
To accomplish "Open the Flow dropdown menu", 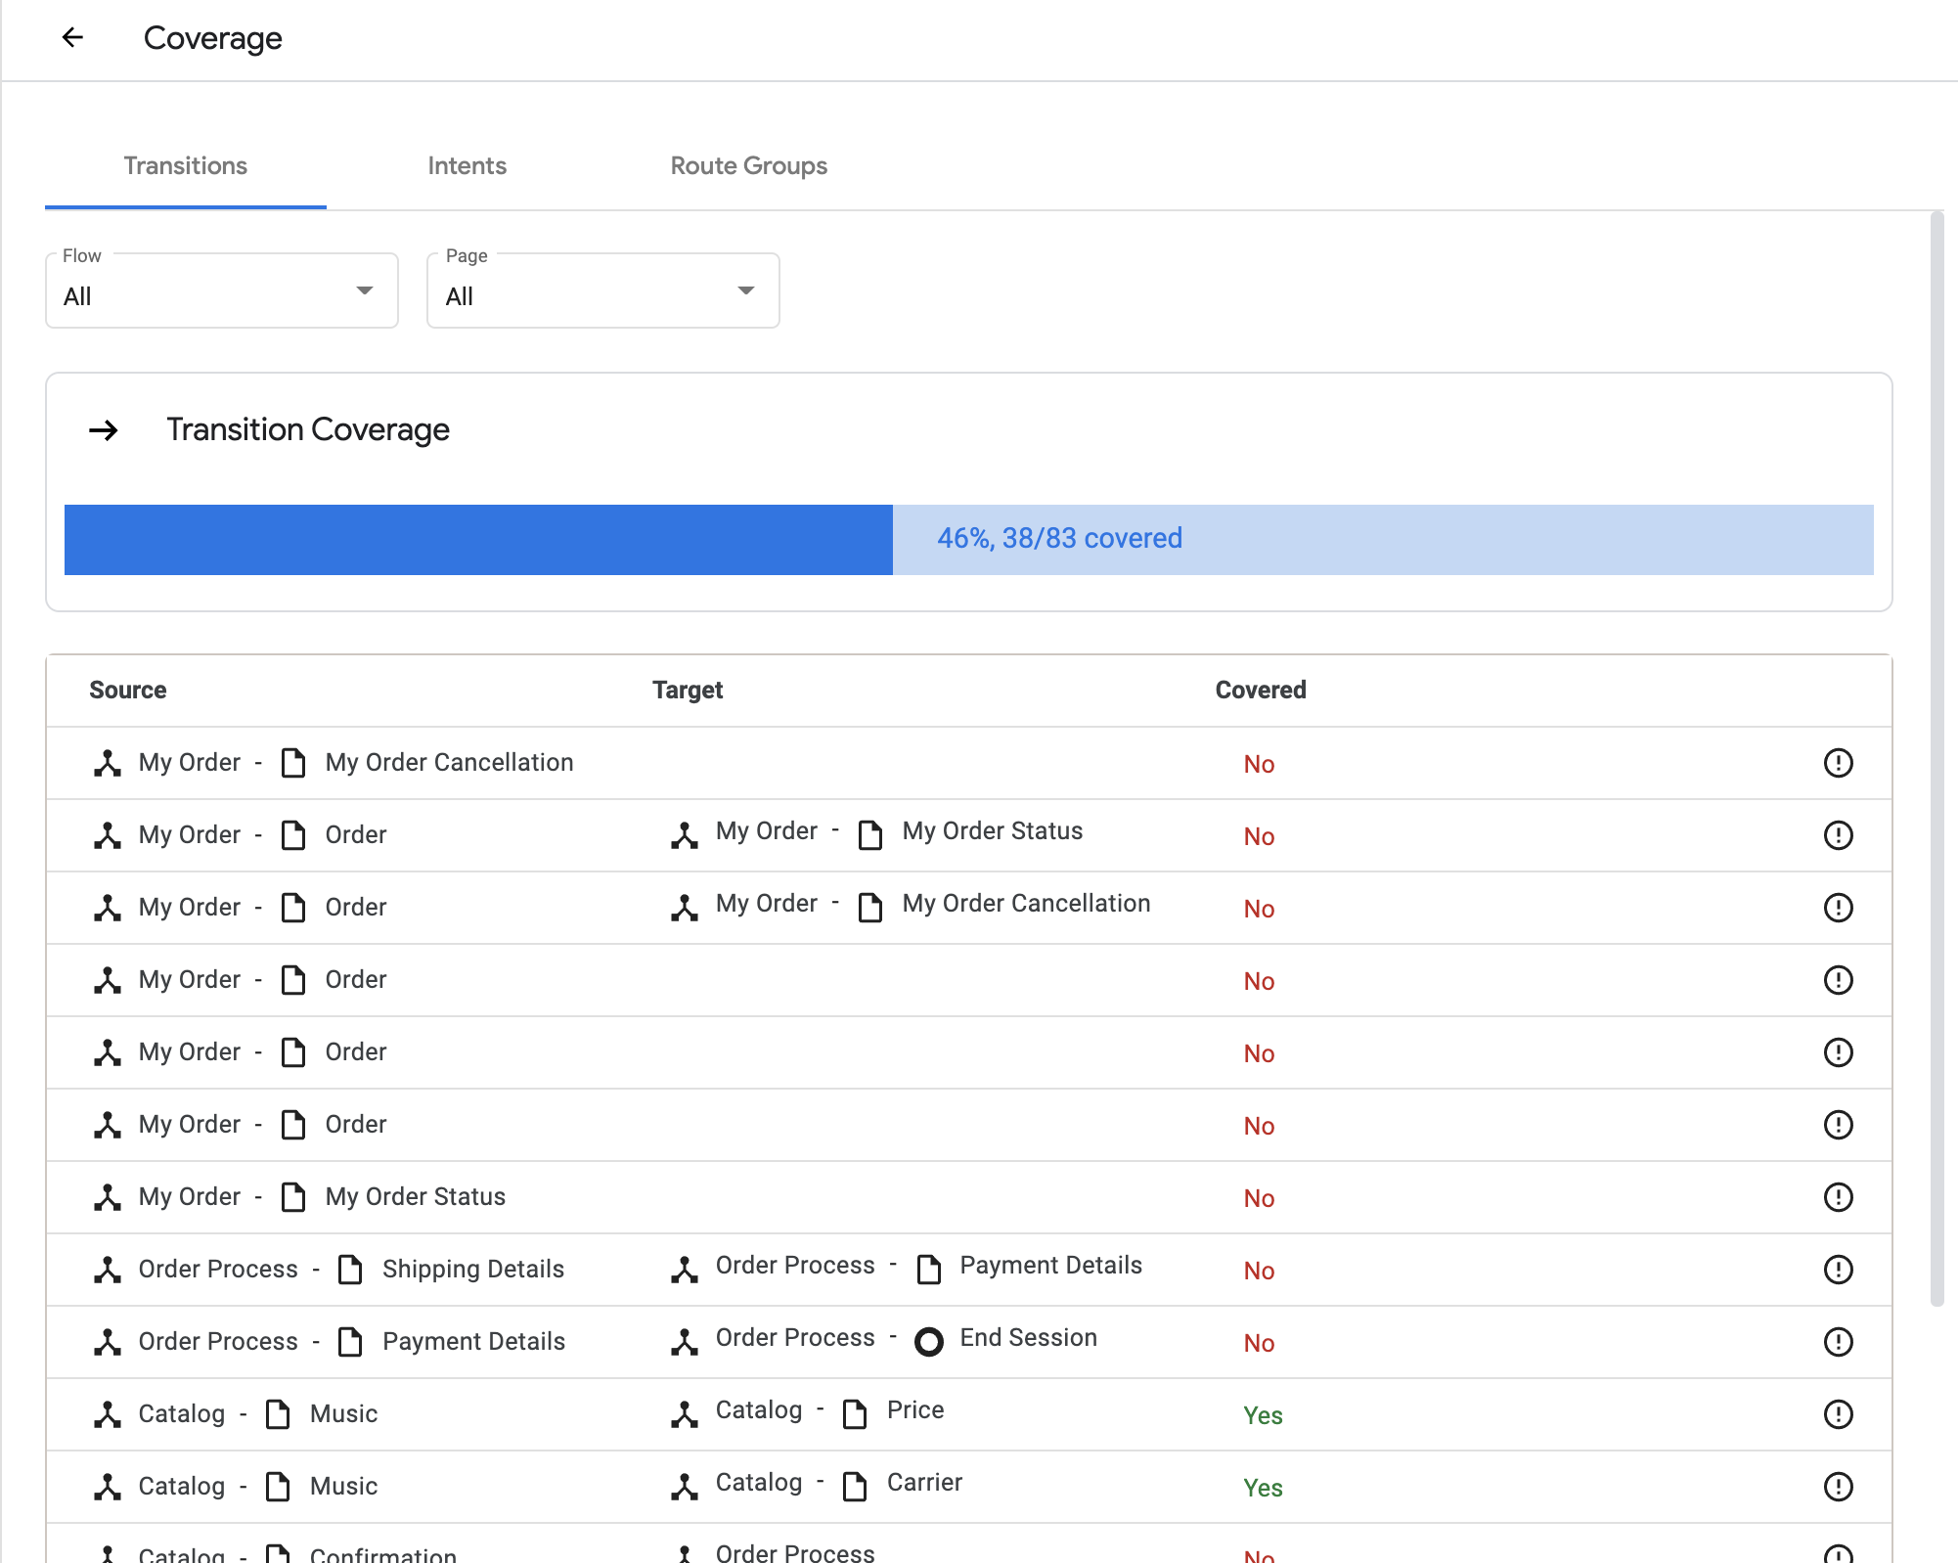I will 222,291.
